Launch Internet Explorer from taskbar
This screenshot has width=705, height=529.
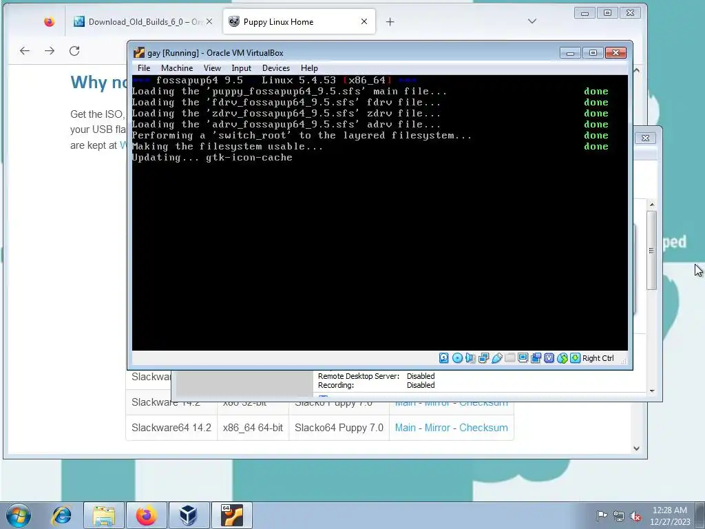click(61, 515)
